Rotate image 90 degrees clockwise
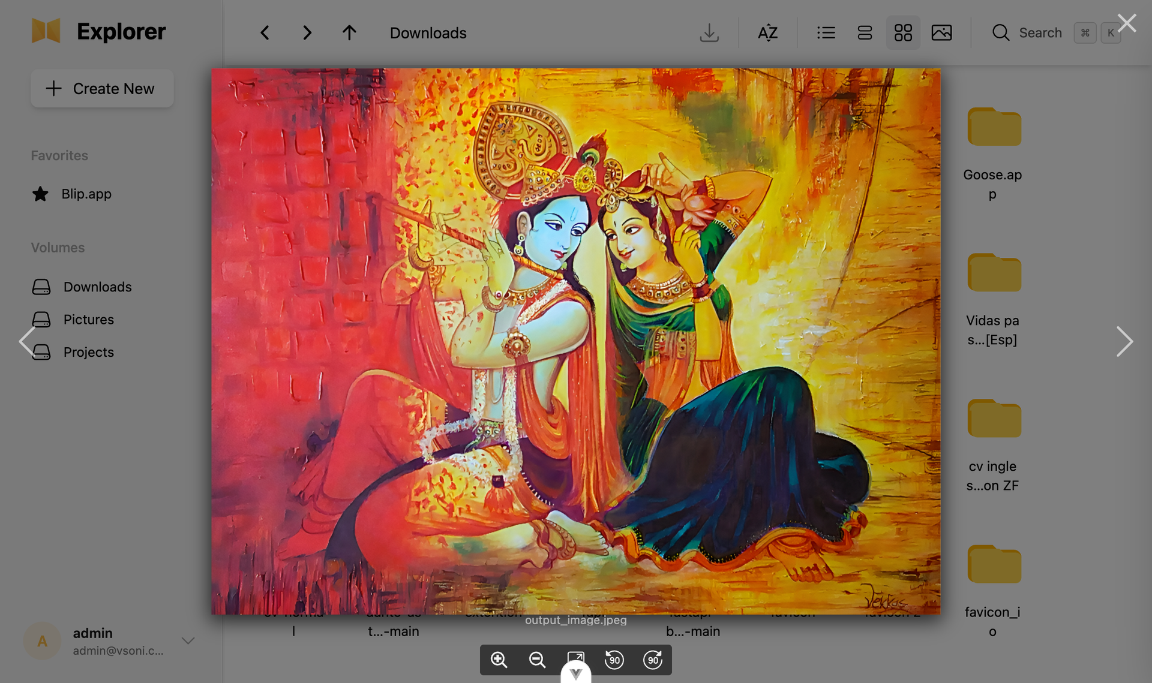Image resolution: width=1152 pixels, height=683 pixels. [x=652, y=660]
